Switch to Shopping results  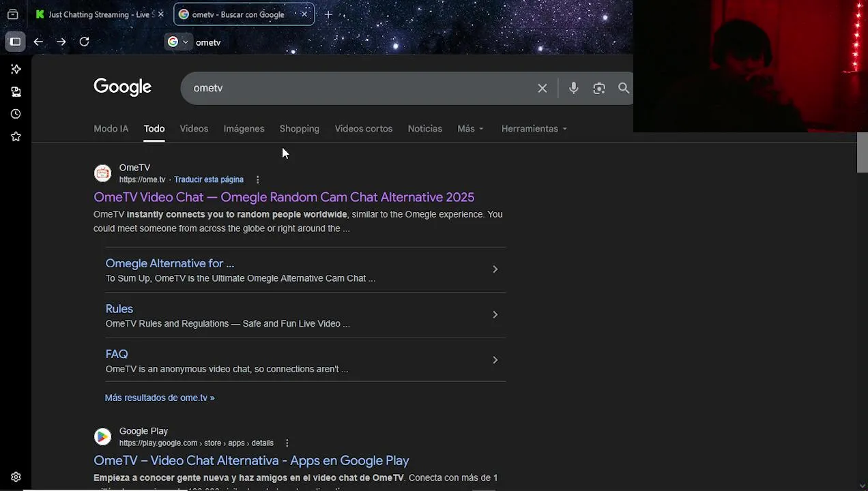[x=300, y=129]
